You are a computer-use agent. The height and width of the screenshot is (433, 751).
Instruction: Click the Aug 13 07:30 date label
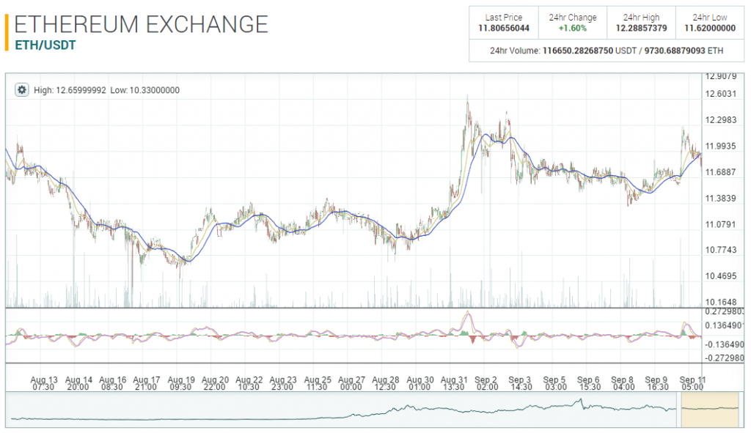pyautogui.click(x=45, y=383)
